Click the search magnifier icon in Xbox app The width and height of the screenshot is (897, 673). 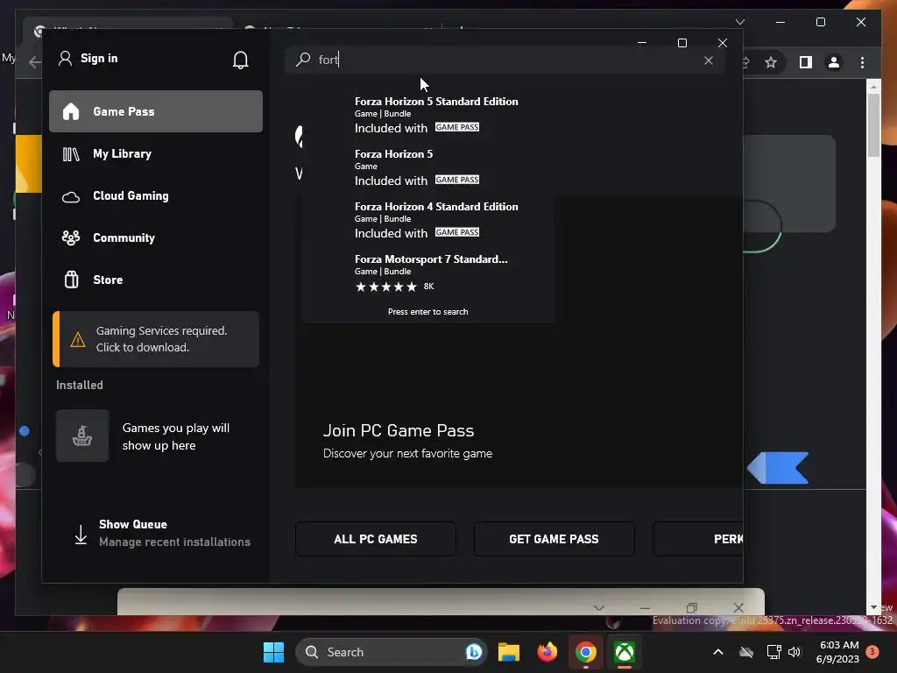[x=303, y=59]
